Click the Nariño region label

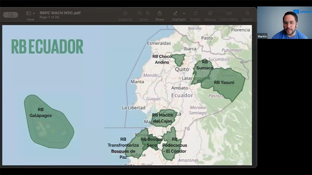pyautogui.click(x=195, y=28)
